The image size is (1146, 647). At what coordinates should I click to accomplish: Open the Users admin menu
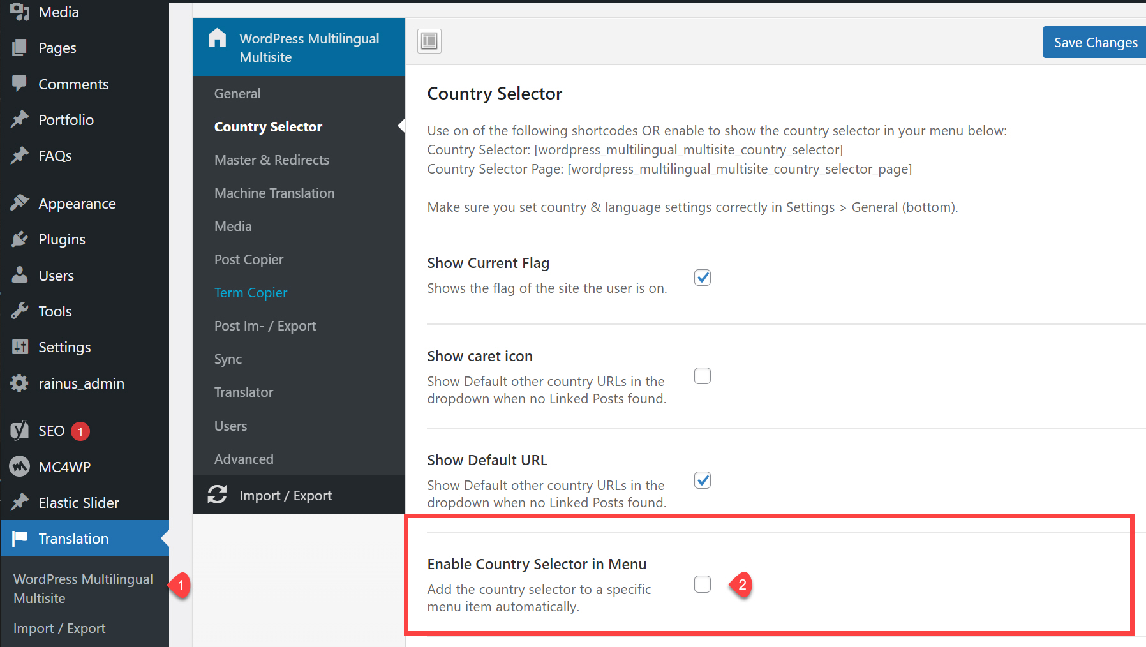[84, 275]
